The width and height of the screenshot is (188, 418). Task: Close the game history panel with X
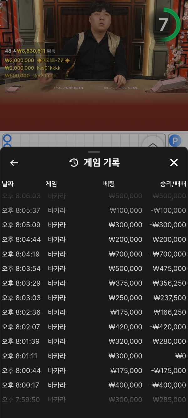[174, 162]
